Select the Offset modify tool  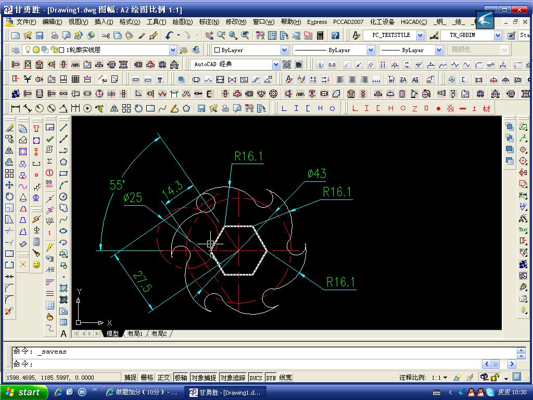coord(9,162)
